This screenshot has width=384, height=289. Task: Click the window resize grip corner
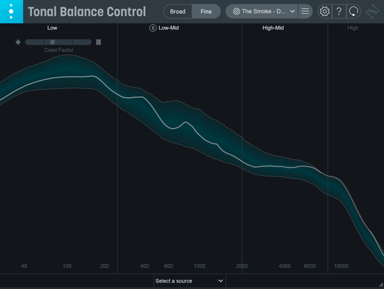click(x=381, y=285)
